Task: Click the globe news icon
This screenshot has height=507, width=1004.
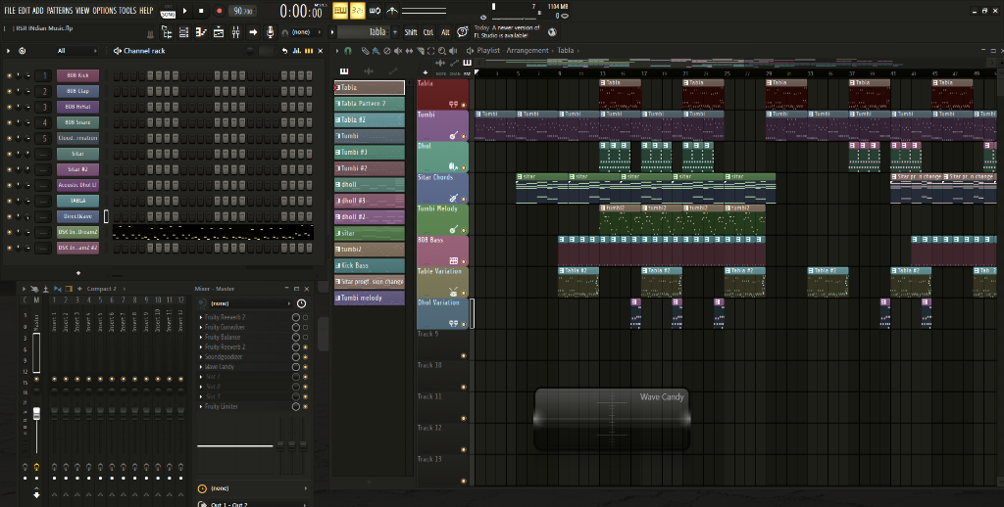Action: (x=552, y=32)
